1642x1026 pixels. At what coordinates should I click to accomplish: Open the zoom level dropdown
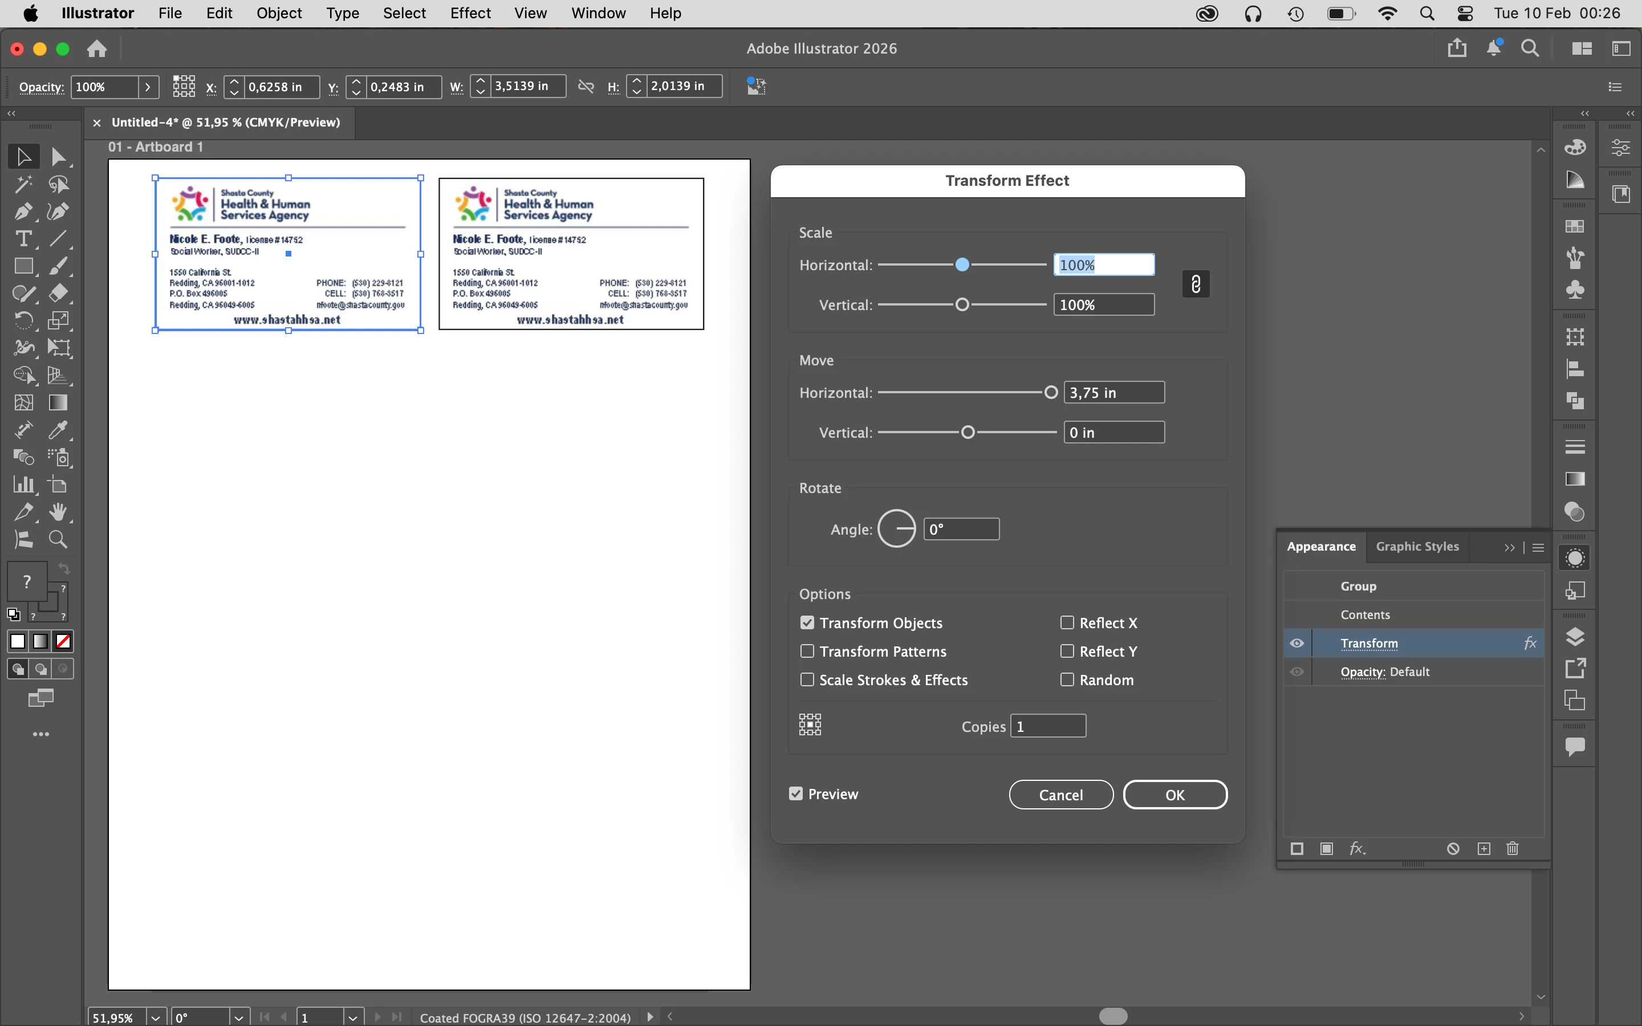click(x=156, y=1017)
